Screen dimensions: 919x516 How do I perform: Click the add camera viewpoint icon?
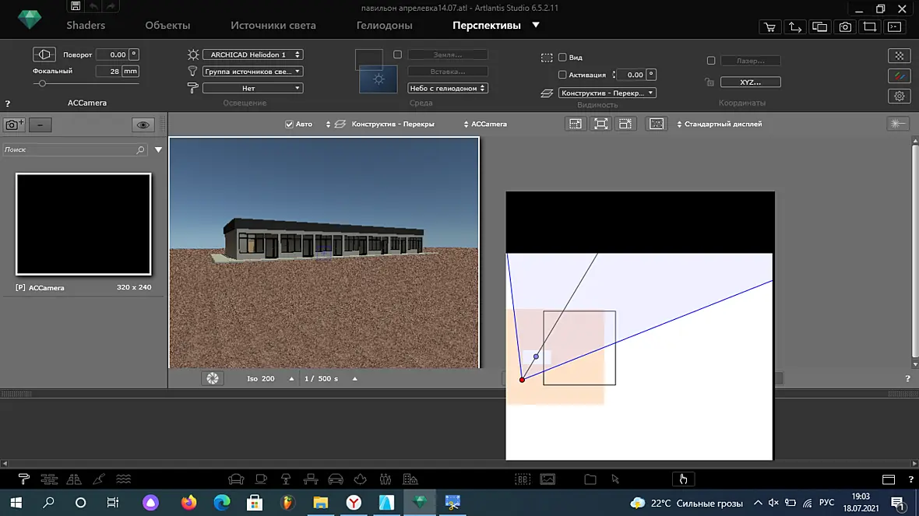click(14, 125)
